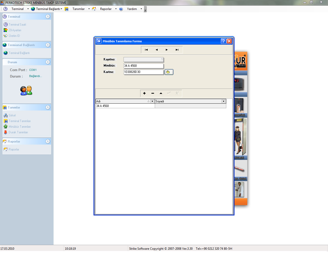Go to next record arrow
The width and height of the screenshot is (328, 262).
click(x=167, y=50)
